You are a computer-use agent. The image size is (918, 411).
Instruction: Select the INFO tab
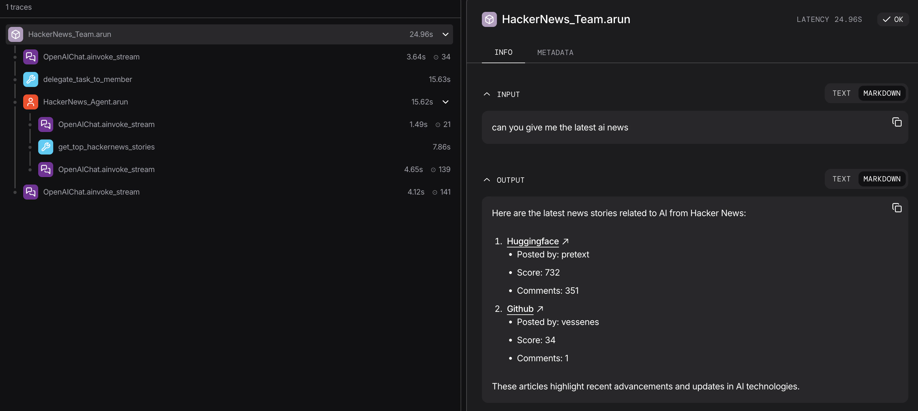point(503,52)
